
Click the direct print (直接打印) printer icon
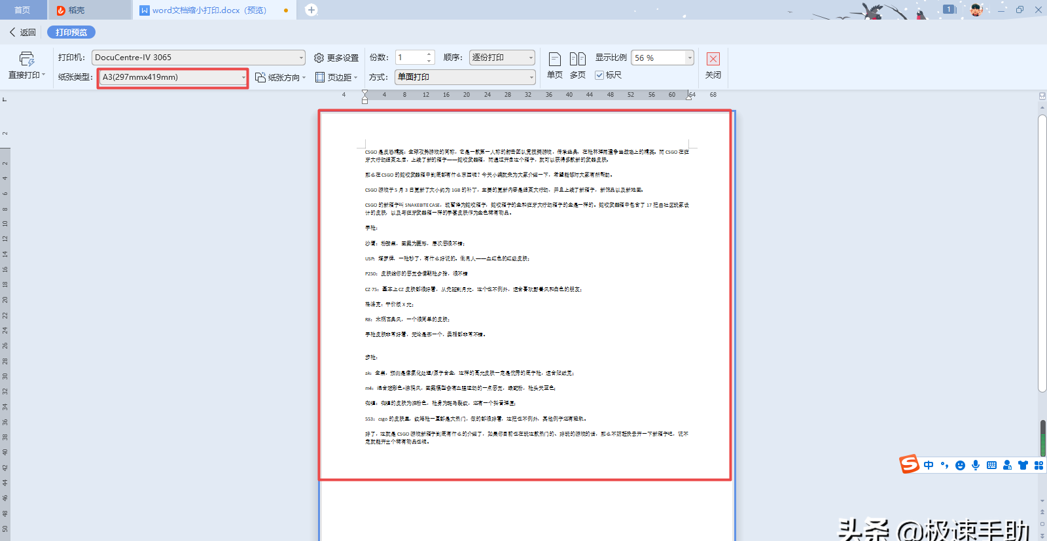click(x=26, y=59)
